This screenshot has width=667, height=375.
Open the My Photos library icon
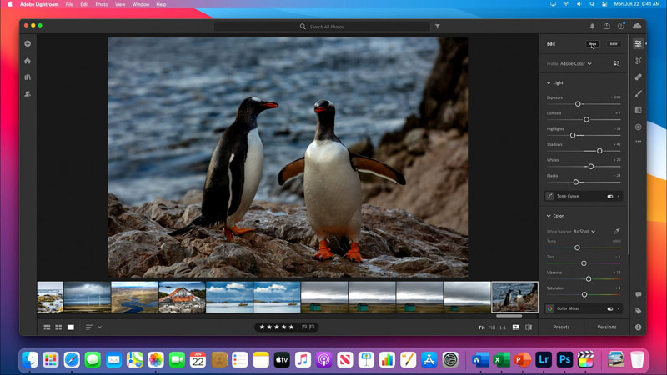(28, 77)
